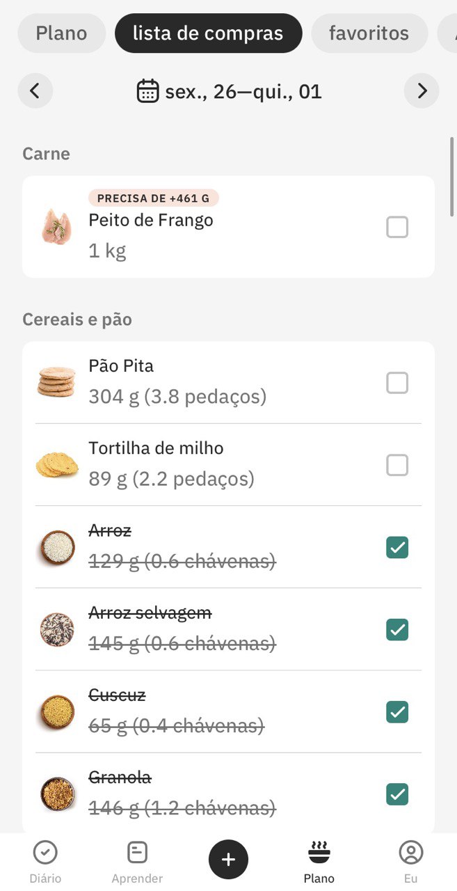Uncheck the Granola checkbox
The width and height of the screenshot is (457, 891).
point(397,794)
